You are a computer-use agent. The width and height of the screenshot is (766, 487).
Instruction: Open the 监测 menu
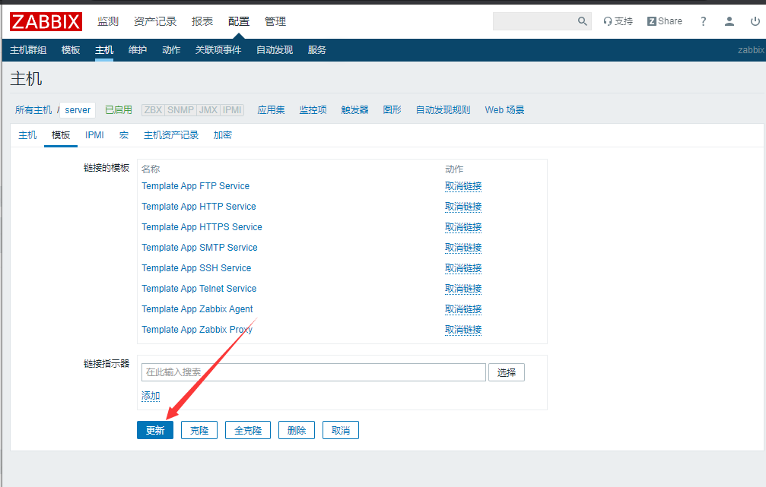[x=108, y=21]
